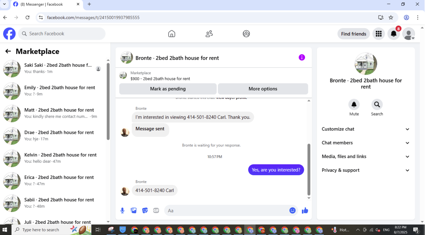
Task: Open the Groups icon in top navigation
Action: point(246,34)
